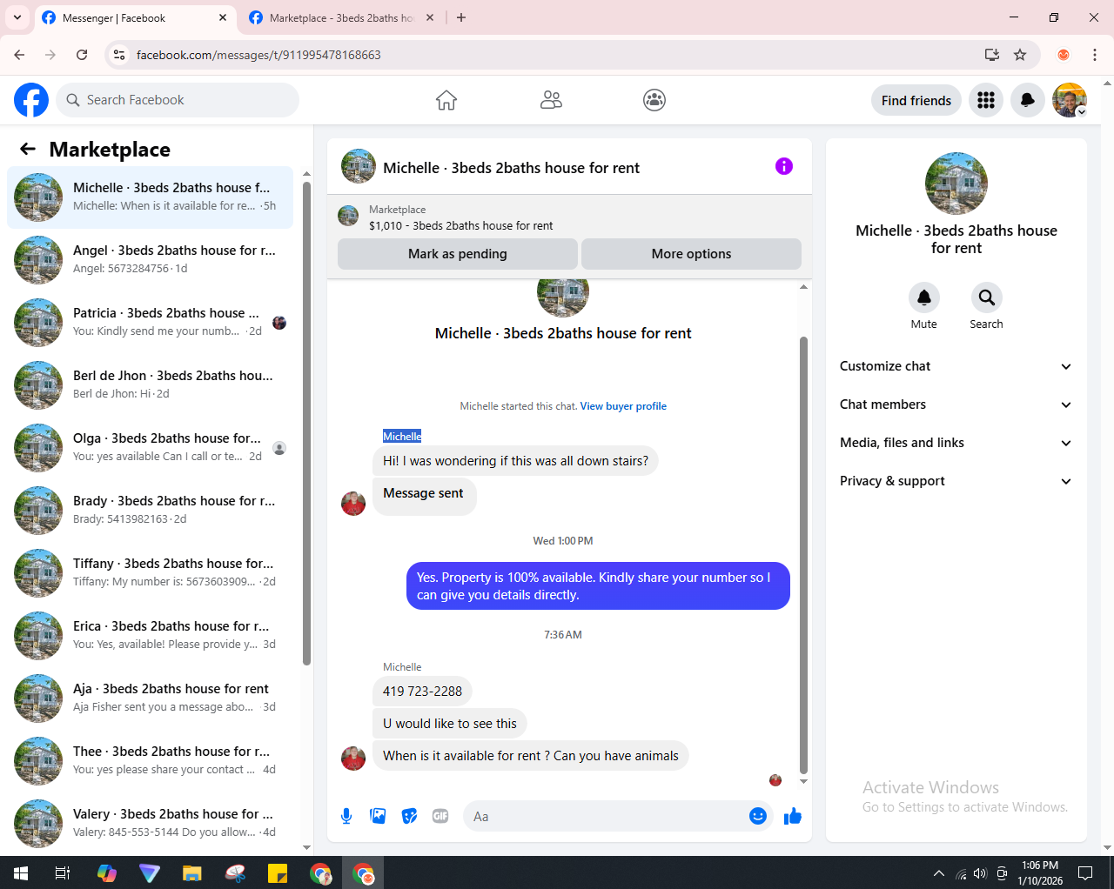
Task: Open Angel's conversation in the chat list
Action: [x=151, y=259]
